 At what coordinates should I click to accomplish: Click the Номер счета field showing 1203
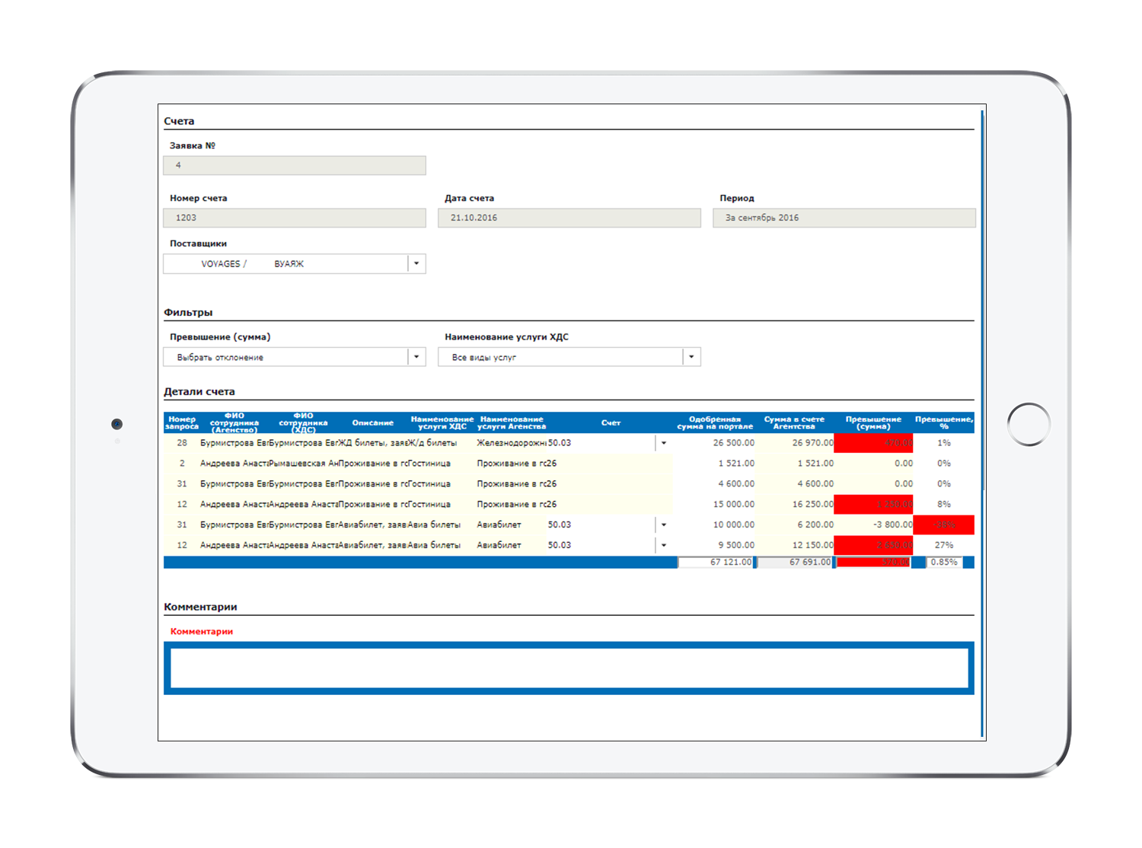(x=294, y=218)
